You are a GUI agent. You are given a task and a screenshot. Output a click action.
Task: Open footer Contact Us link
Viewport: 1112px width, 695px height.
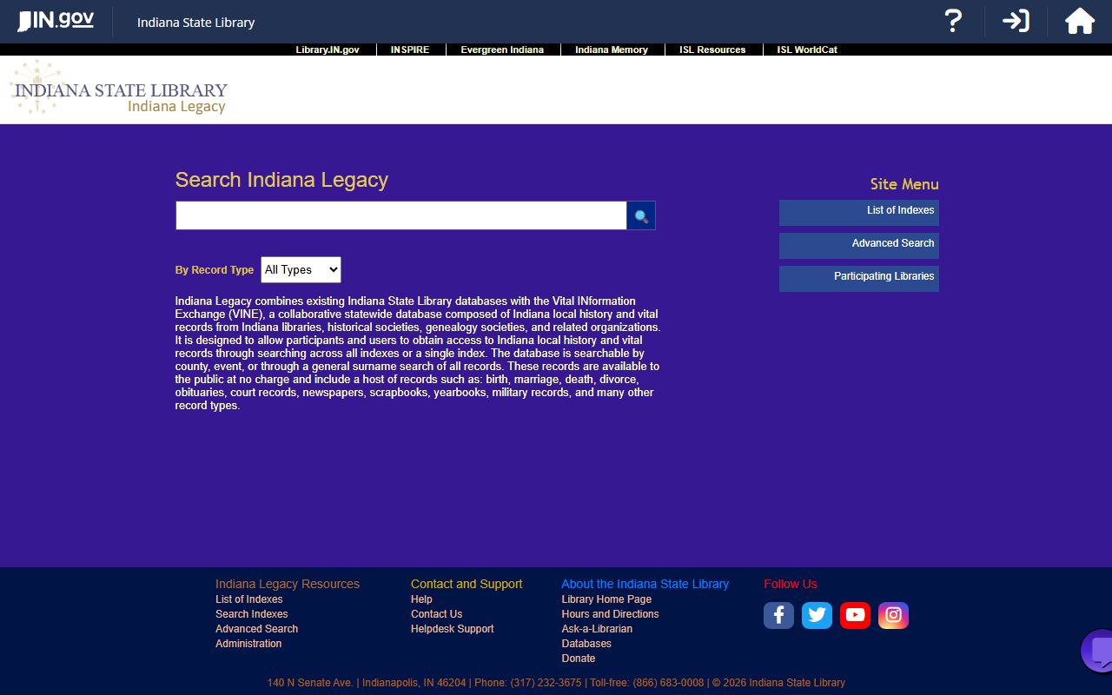437,614
